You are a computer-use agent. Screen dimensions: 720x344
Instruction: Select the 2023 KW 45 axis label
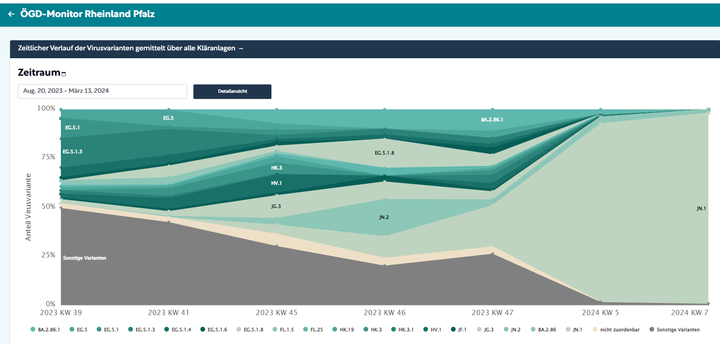click(277, 312)
